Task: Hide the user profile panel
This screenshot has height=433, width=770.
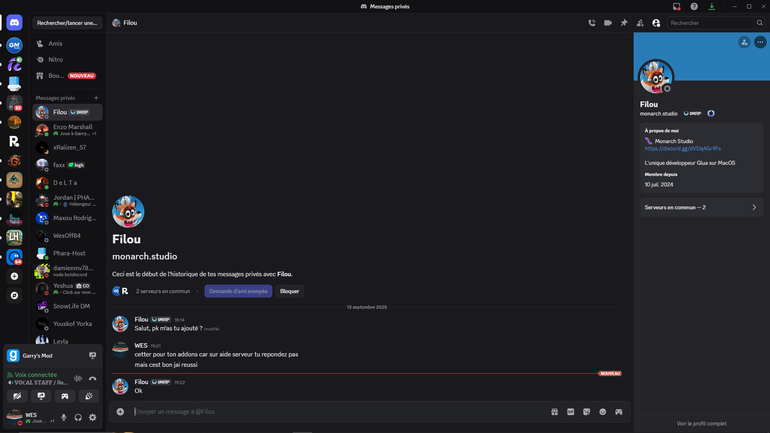Action: 656,23
